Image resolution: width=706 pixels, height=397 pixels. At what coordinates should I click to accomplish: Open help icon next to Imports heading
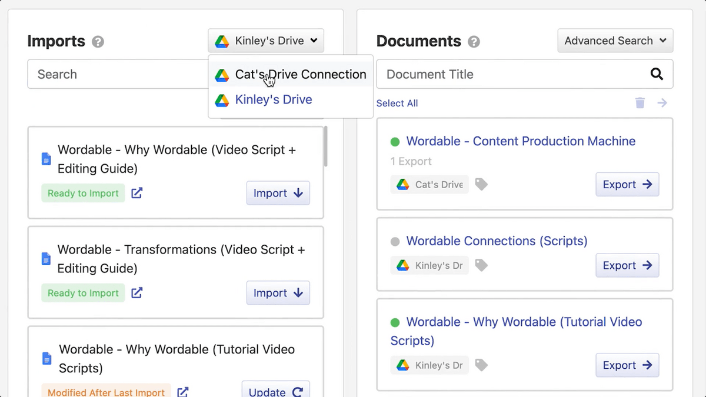98,42
